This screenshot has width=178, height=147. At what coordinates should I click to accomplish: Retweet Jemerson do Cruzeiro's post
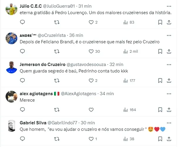click(57, 80)
